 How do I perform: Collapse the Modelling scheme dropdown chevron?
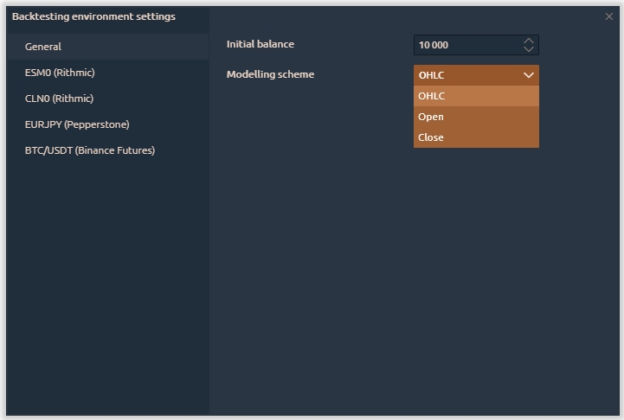click(529, 75)
